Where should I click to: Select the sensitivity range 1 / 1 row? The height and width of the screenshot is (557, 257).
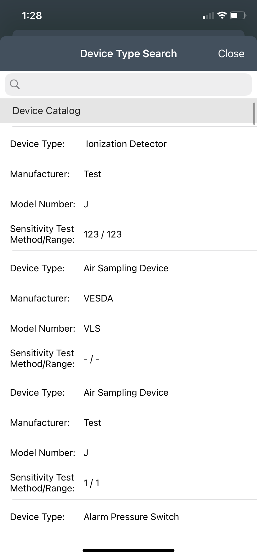pos(92,483)
